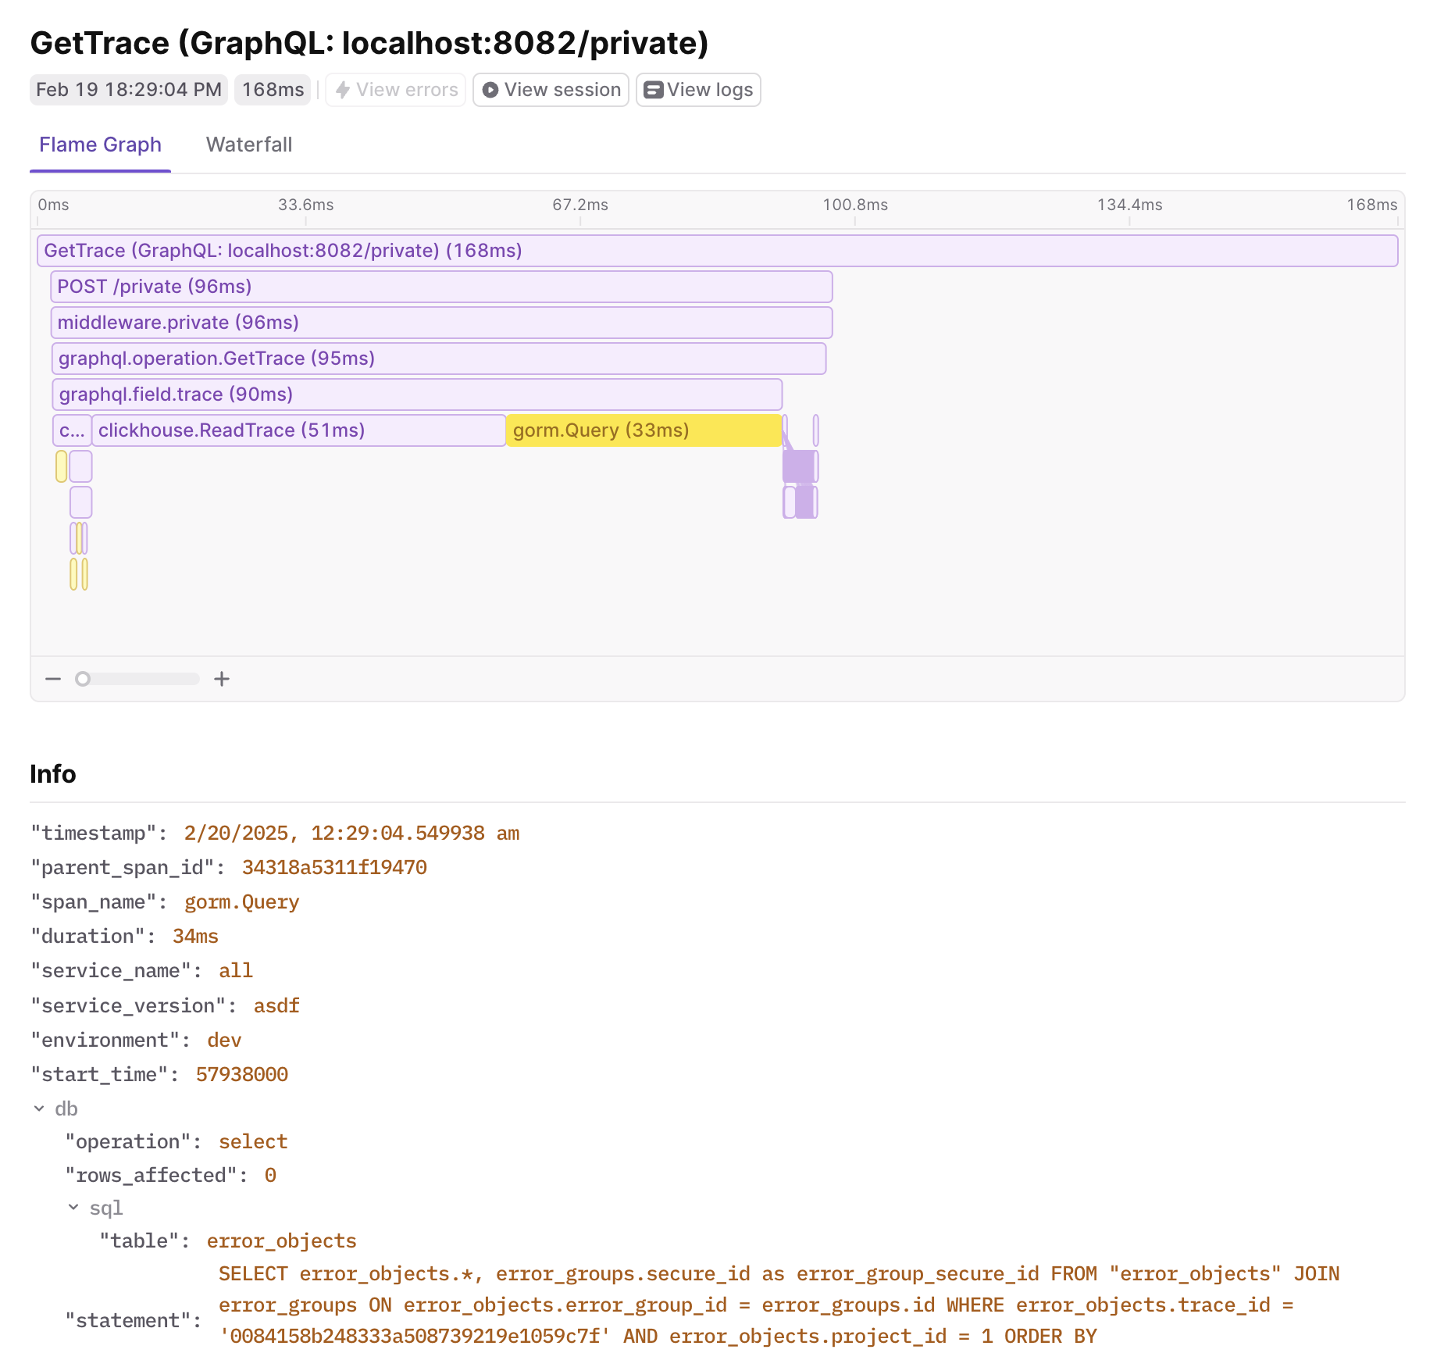
Task: Zoom out using the minus icon
Action: [53, 679]
